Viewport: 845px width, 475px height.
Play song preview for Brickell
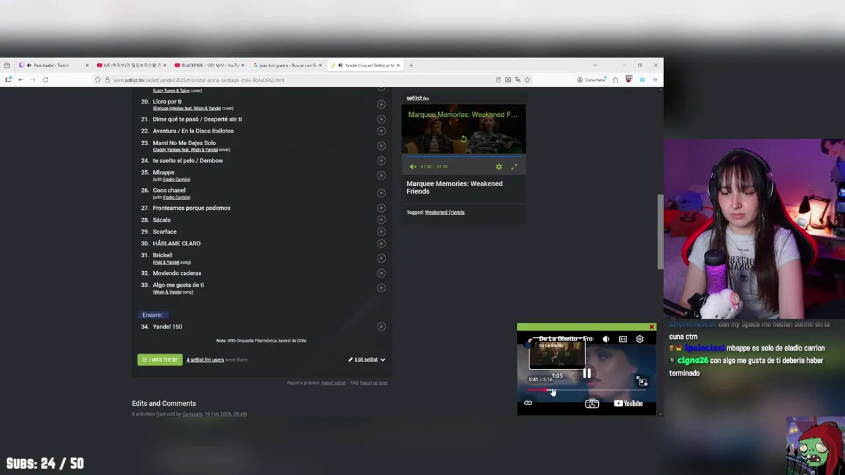tap(381, 258)
